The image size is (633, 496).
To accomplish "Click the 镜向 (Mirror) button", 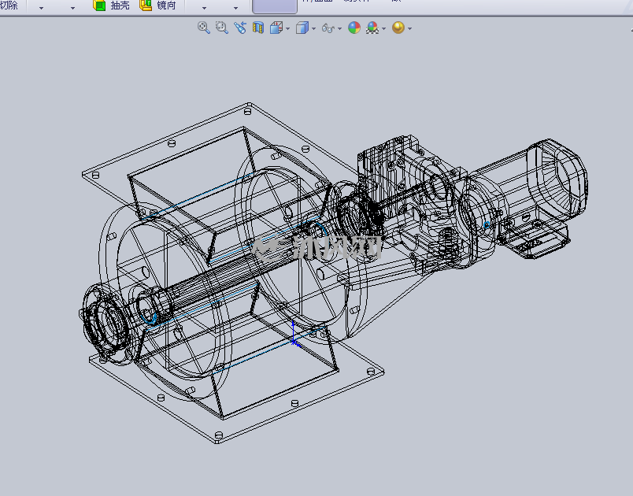I will click(157, 6).
